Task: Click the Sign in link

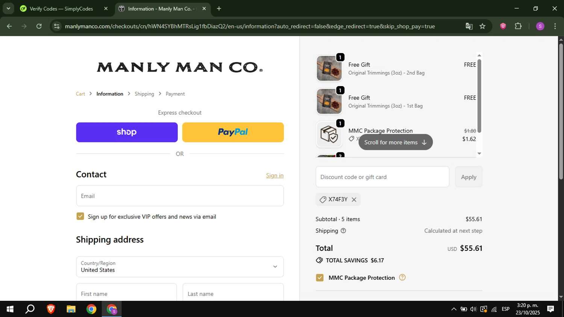Action: (275, 176)
